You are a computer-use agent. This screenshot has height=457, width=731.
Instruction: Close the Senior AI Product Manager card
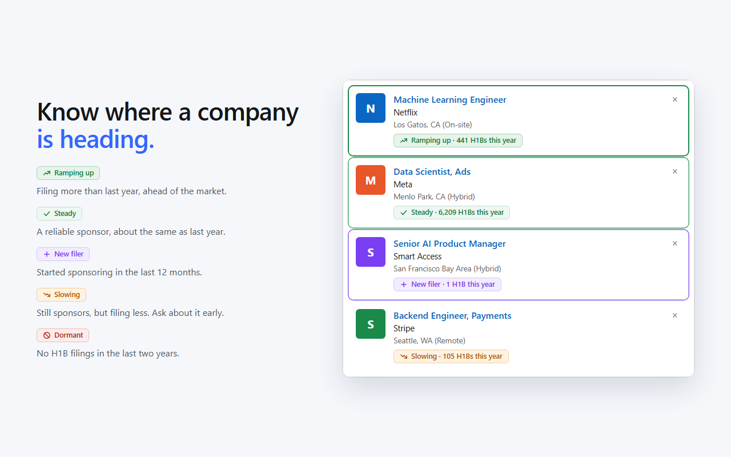674,243
